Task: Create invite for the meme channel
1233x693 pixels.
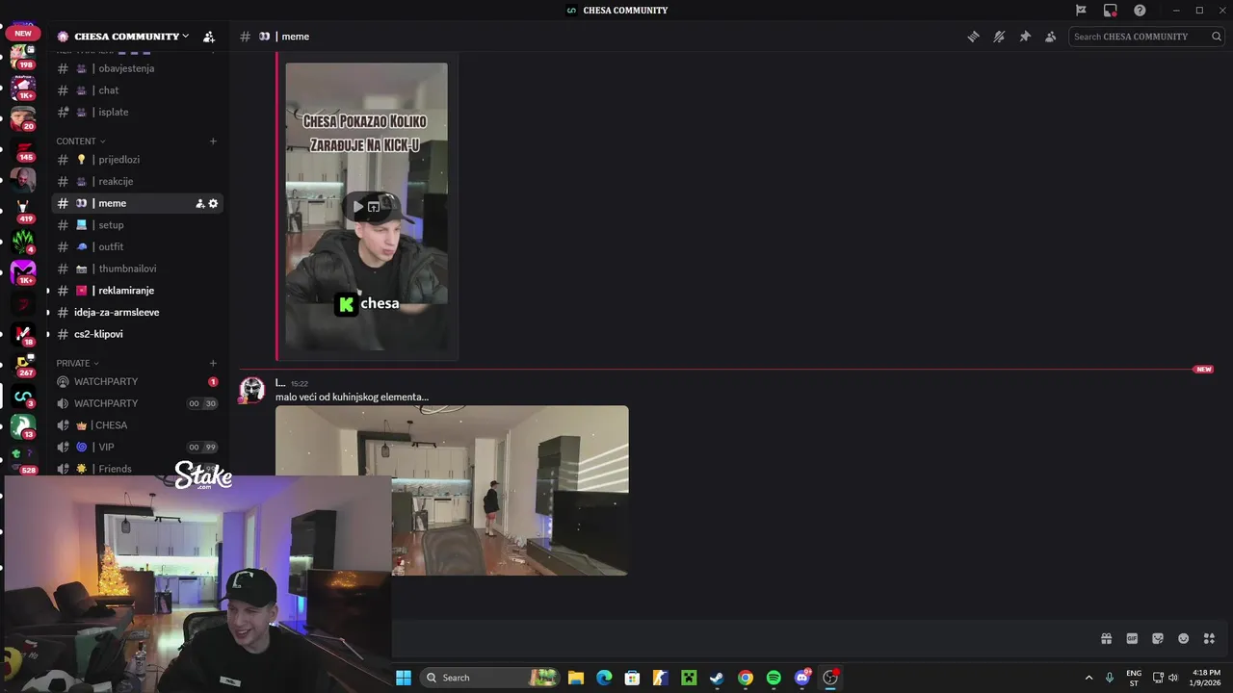Action: pyautogui.click(x=199, y=203)
